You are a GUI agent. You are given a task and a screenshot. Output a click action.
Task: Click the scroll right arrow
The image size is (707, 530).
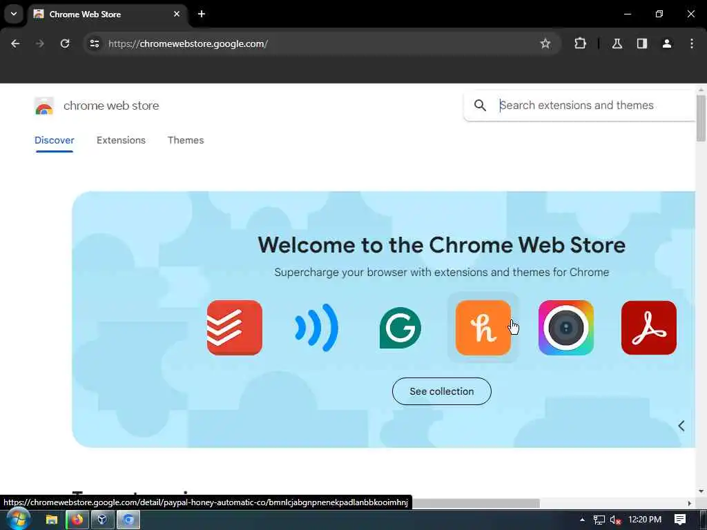pyautogui.click(x=690, y=503)
